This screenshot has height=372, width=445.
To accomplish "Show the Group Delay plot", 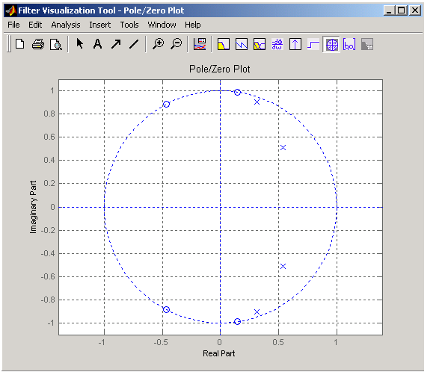I will [277, 45].
